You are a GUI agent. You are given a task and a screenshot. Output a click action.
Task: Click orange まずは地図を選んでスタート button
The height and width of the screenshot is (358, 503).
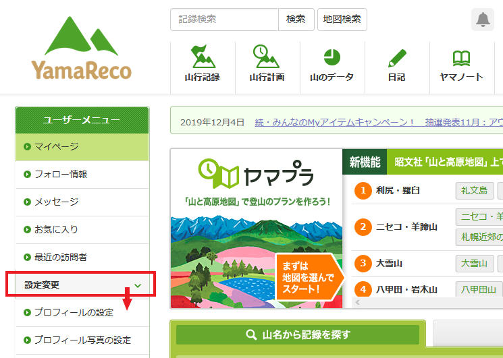pos(309,278)
